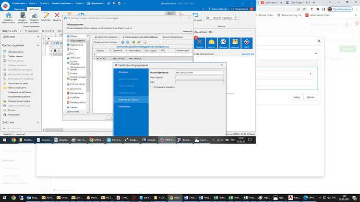Viewport: 360px width, 202px height.
Task: Click the eraser icon in the equipment toolbar
Action: coord(139,42)
